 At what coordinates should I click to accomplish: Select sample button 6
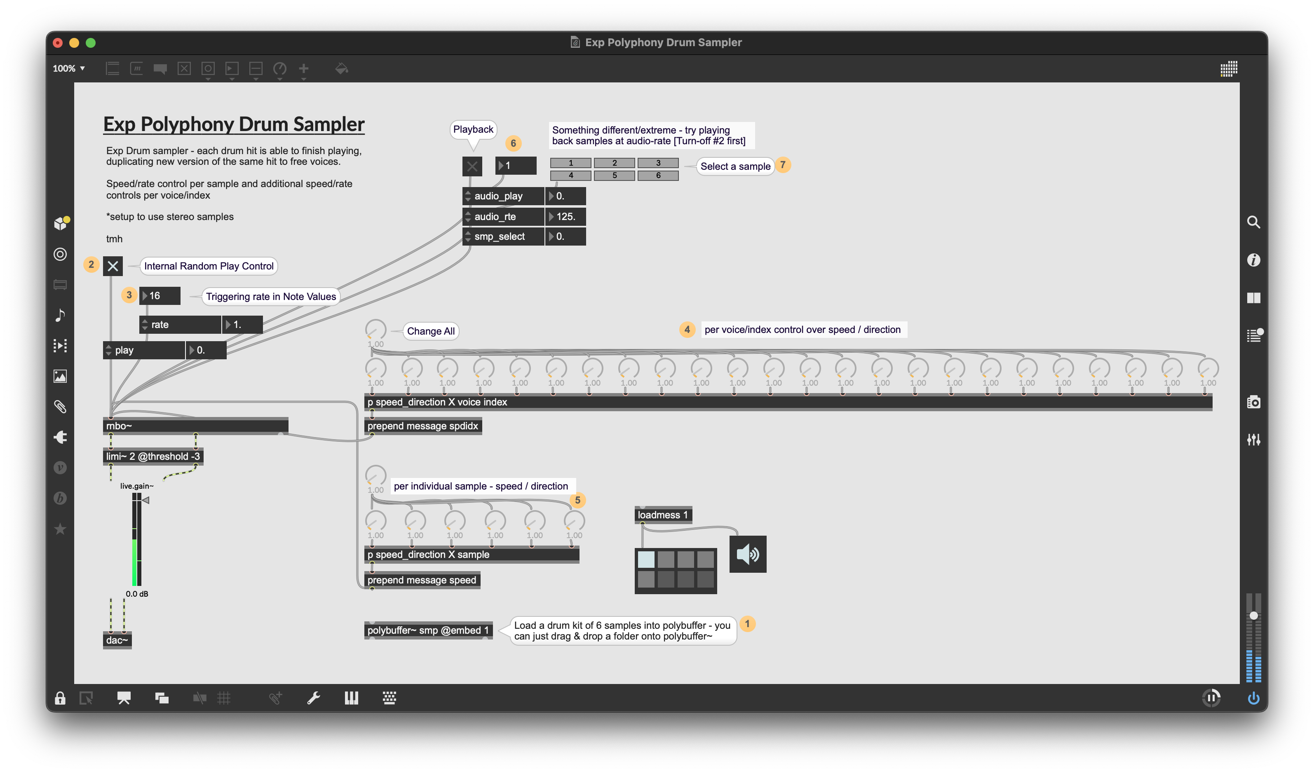[658, 175]
